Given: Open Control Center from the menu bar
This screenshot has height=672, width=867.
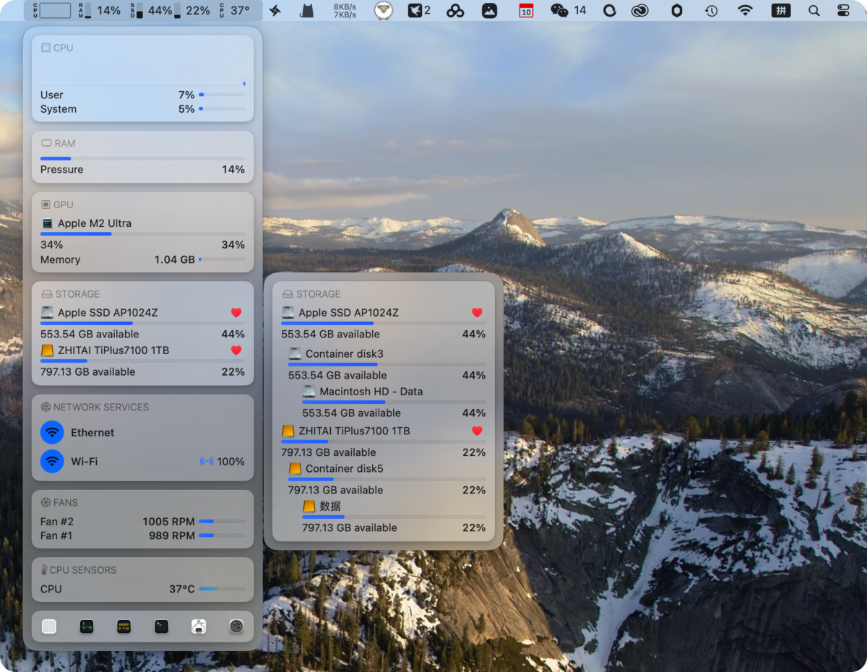Looking at the screenshot, I should point(844,11).
